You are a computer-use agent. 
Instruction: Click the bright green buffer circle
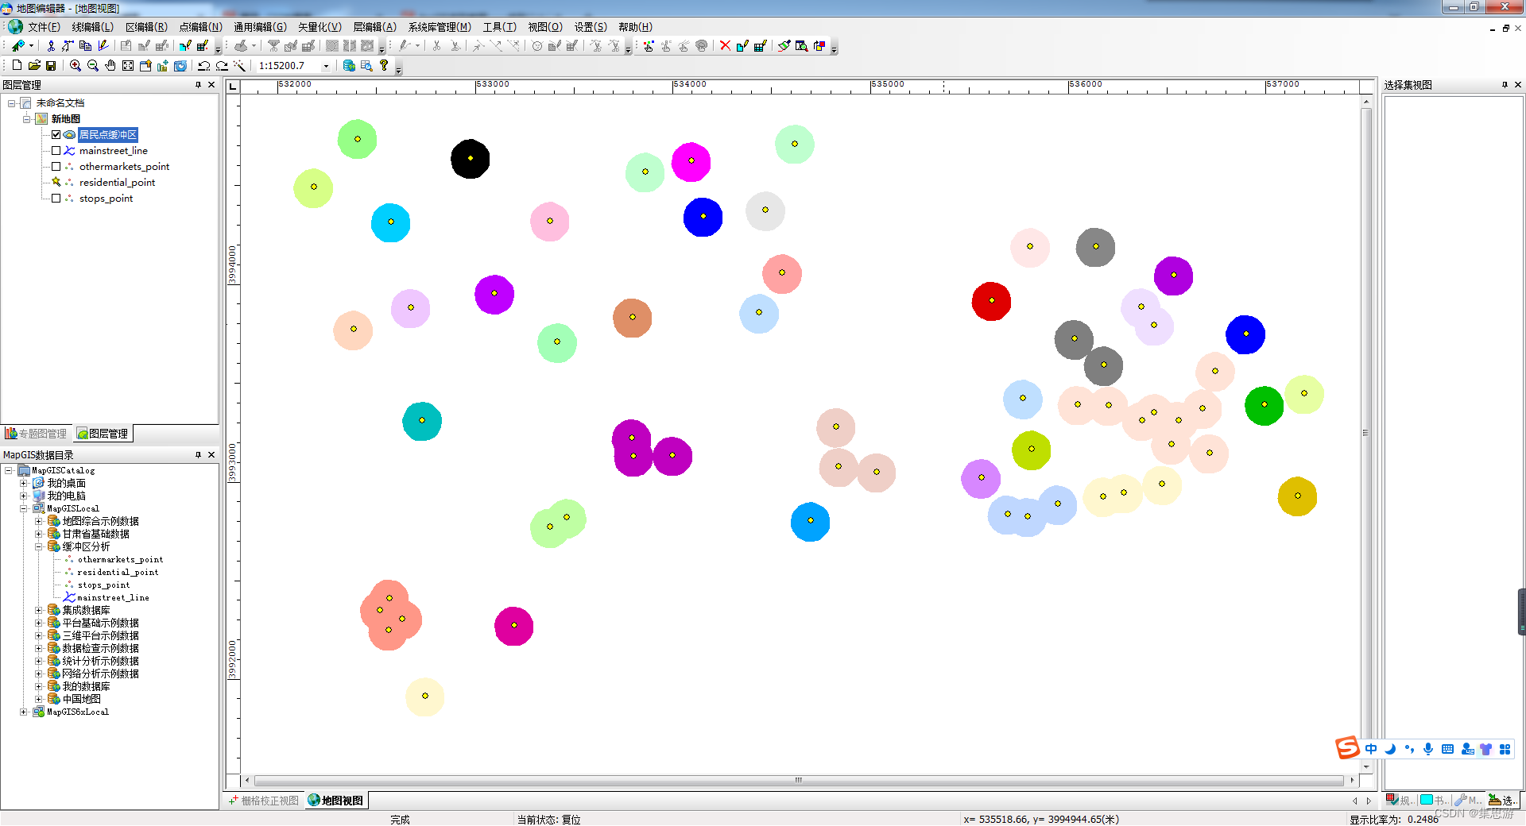(1264, 405)
